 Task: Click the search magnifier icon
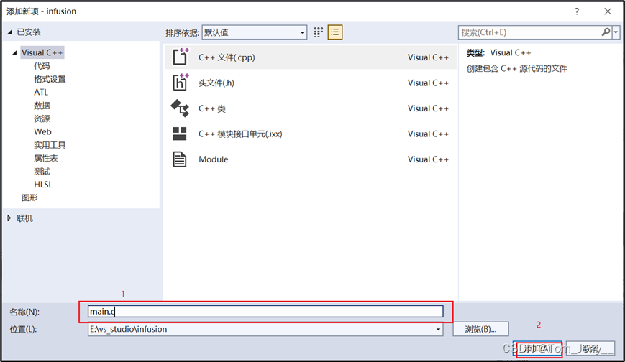pos(606,32)
